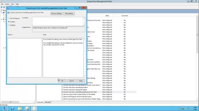Click the Help text scroll-down arrow
This screenshot has height=111, width=199.
[85, 76]
